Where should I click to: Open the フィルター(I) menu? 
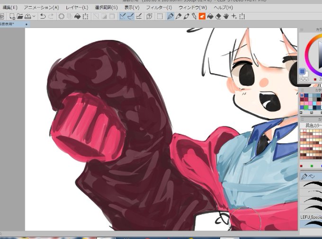[159, 8]
